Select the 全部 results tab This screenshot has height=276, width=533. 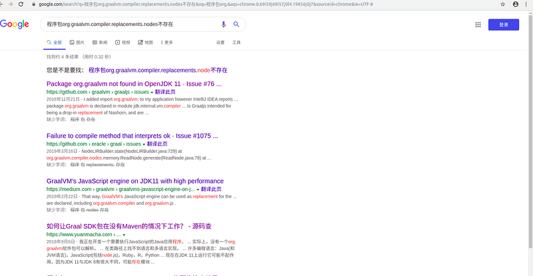tap(55, 43)
